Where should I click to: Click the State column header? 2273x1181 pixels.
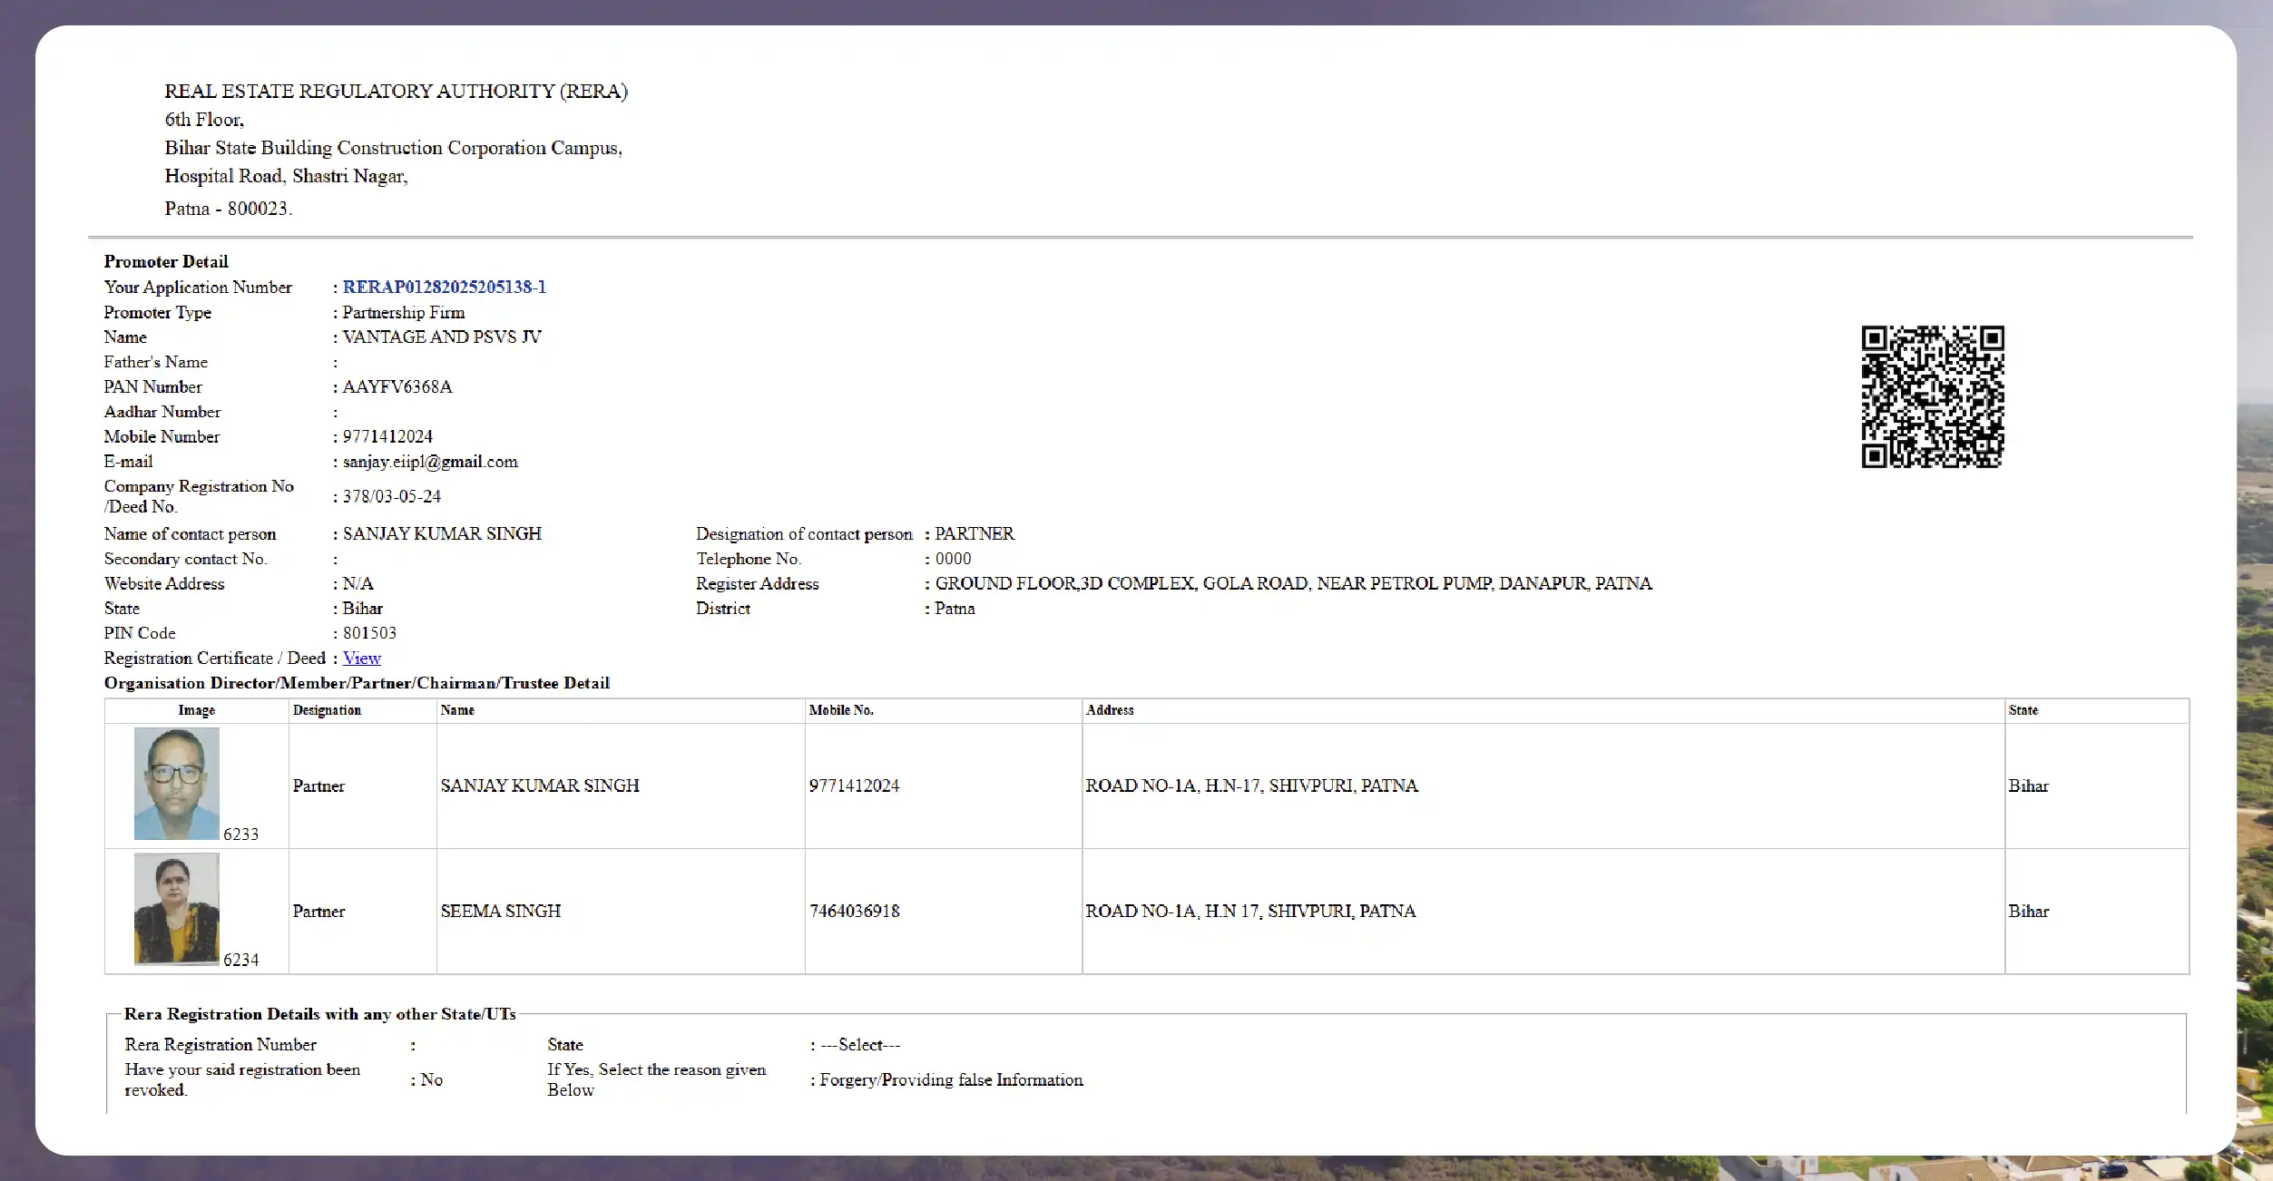pos(2026,710)
